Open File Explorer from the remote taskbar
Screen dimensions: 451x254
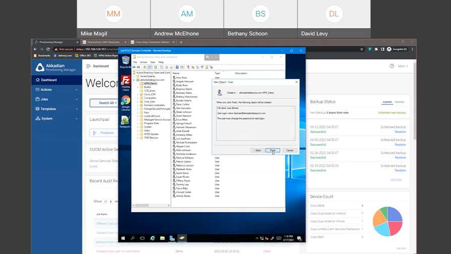pos(162,238)
